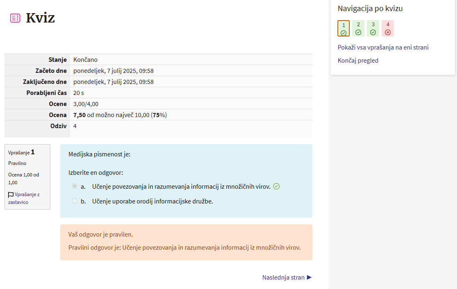Image resolution: width=457 pixels, height=289 pixels.
Task: Click the 'Končaj pregled' link
Action: [x=358, y=61]
